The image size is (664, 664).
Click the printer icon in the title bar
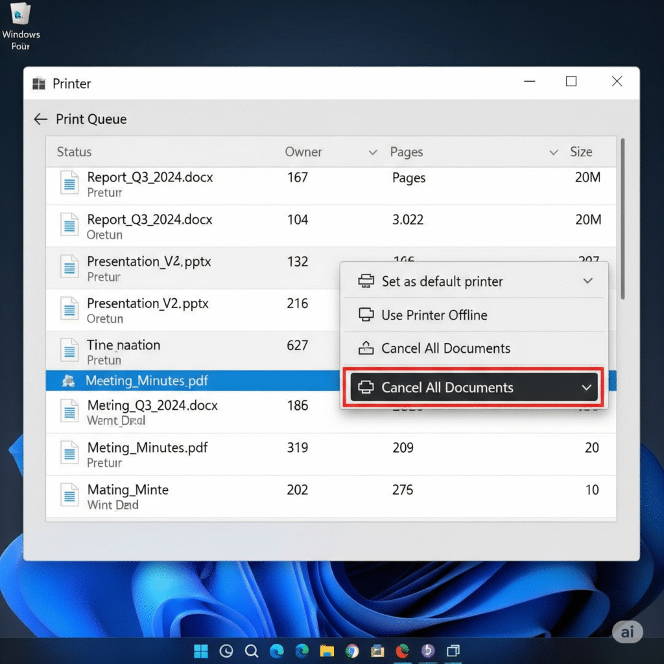click(37, 83)
